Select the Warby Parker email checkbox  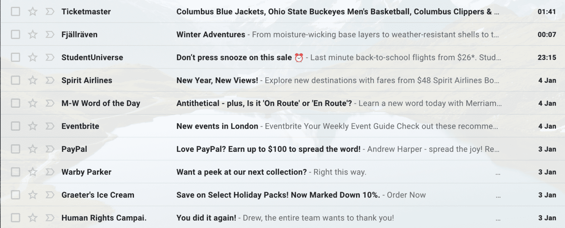15,172
